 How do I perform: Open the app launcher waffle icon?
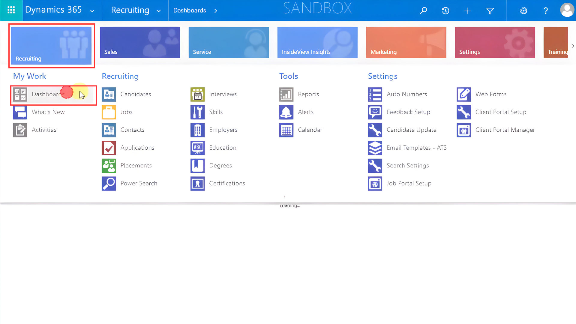(11, 10)
